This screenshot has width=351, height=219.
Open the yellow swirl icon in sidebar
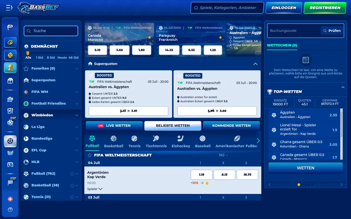click(x=10, y=43)
